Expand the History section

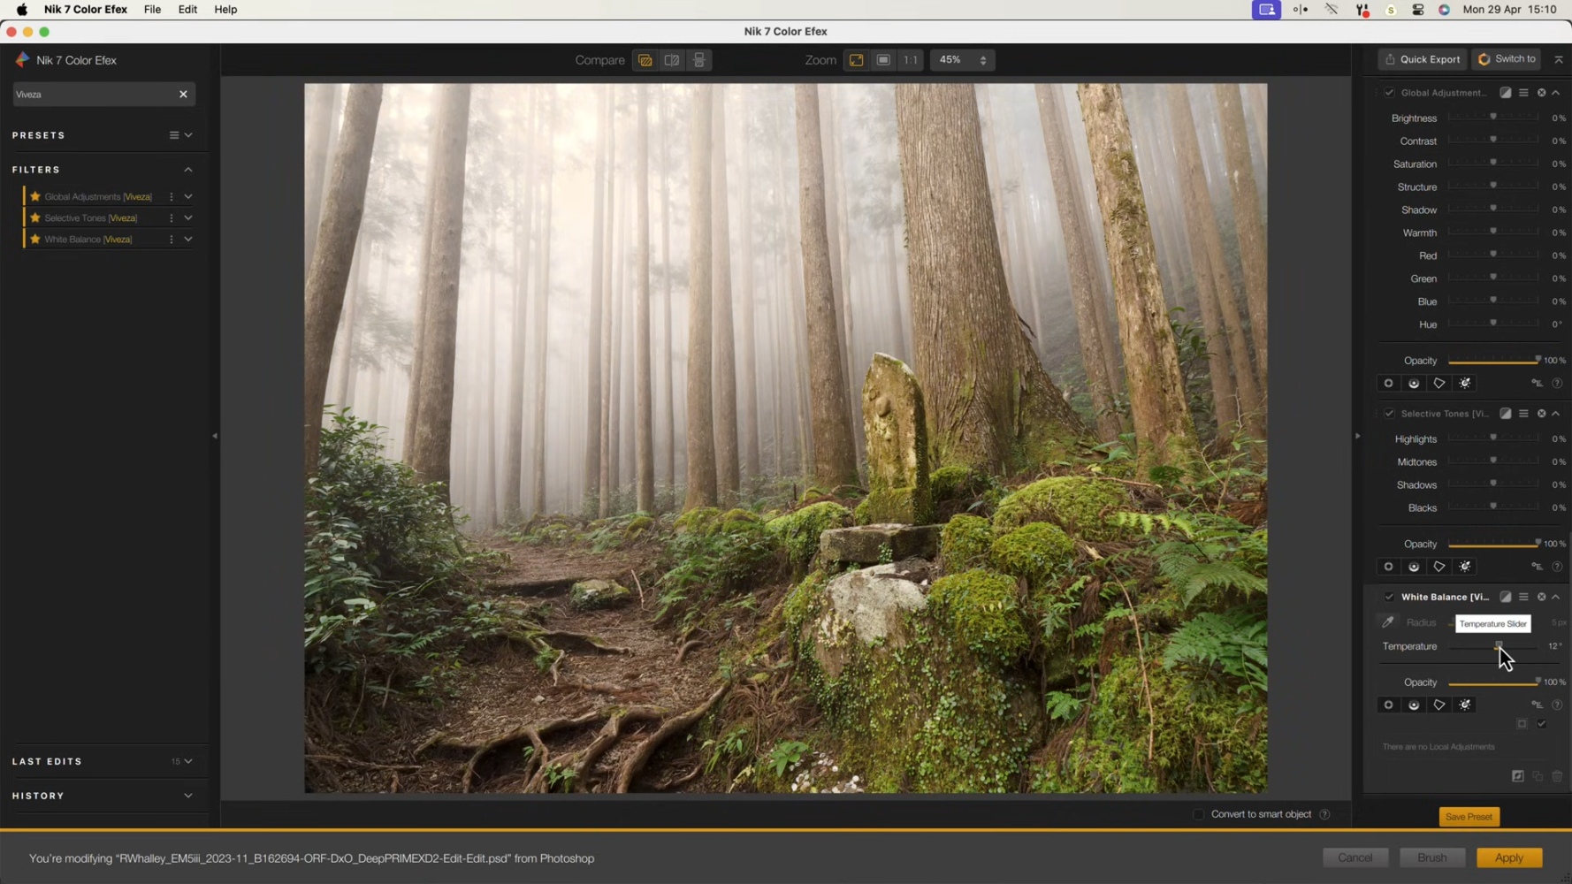(x=188, y=796)
